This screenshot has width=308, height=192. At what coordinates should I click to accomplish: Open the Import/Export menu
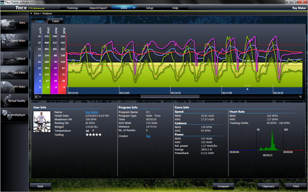point(98,8)
